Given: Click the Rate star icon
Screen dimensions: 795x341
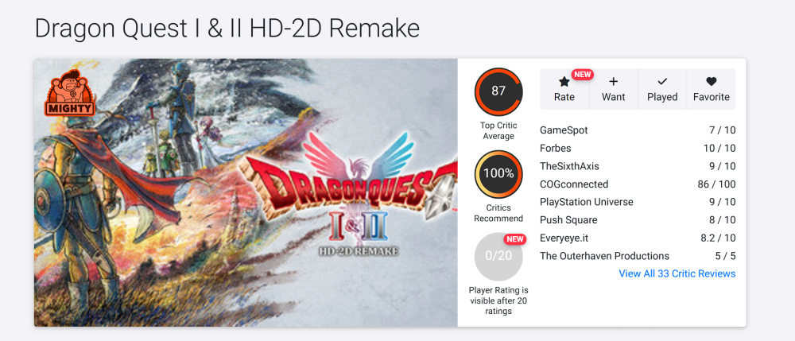Looking at the screenshot, I should (x=564, y=82).
